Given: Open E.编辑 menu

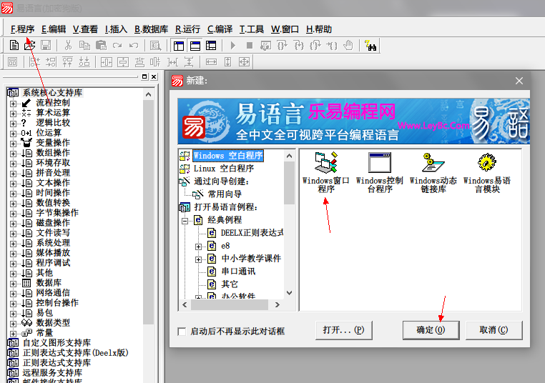Looking at the screenshot, I should (54, 29).
